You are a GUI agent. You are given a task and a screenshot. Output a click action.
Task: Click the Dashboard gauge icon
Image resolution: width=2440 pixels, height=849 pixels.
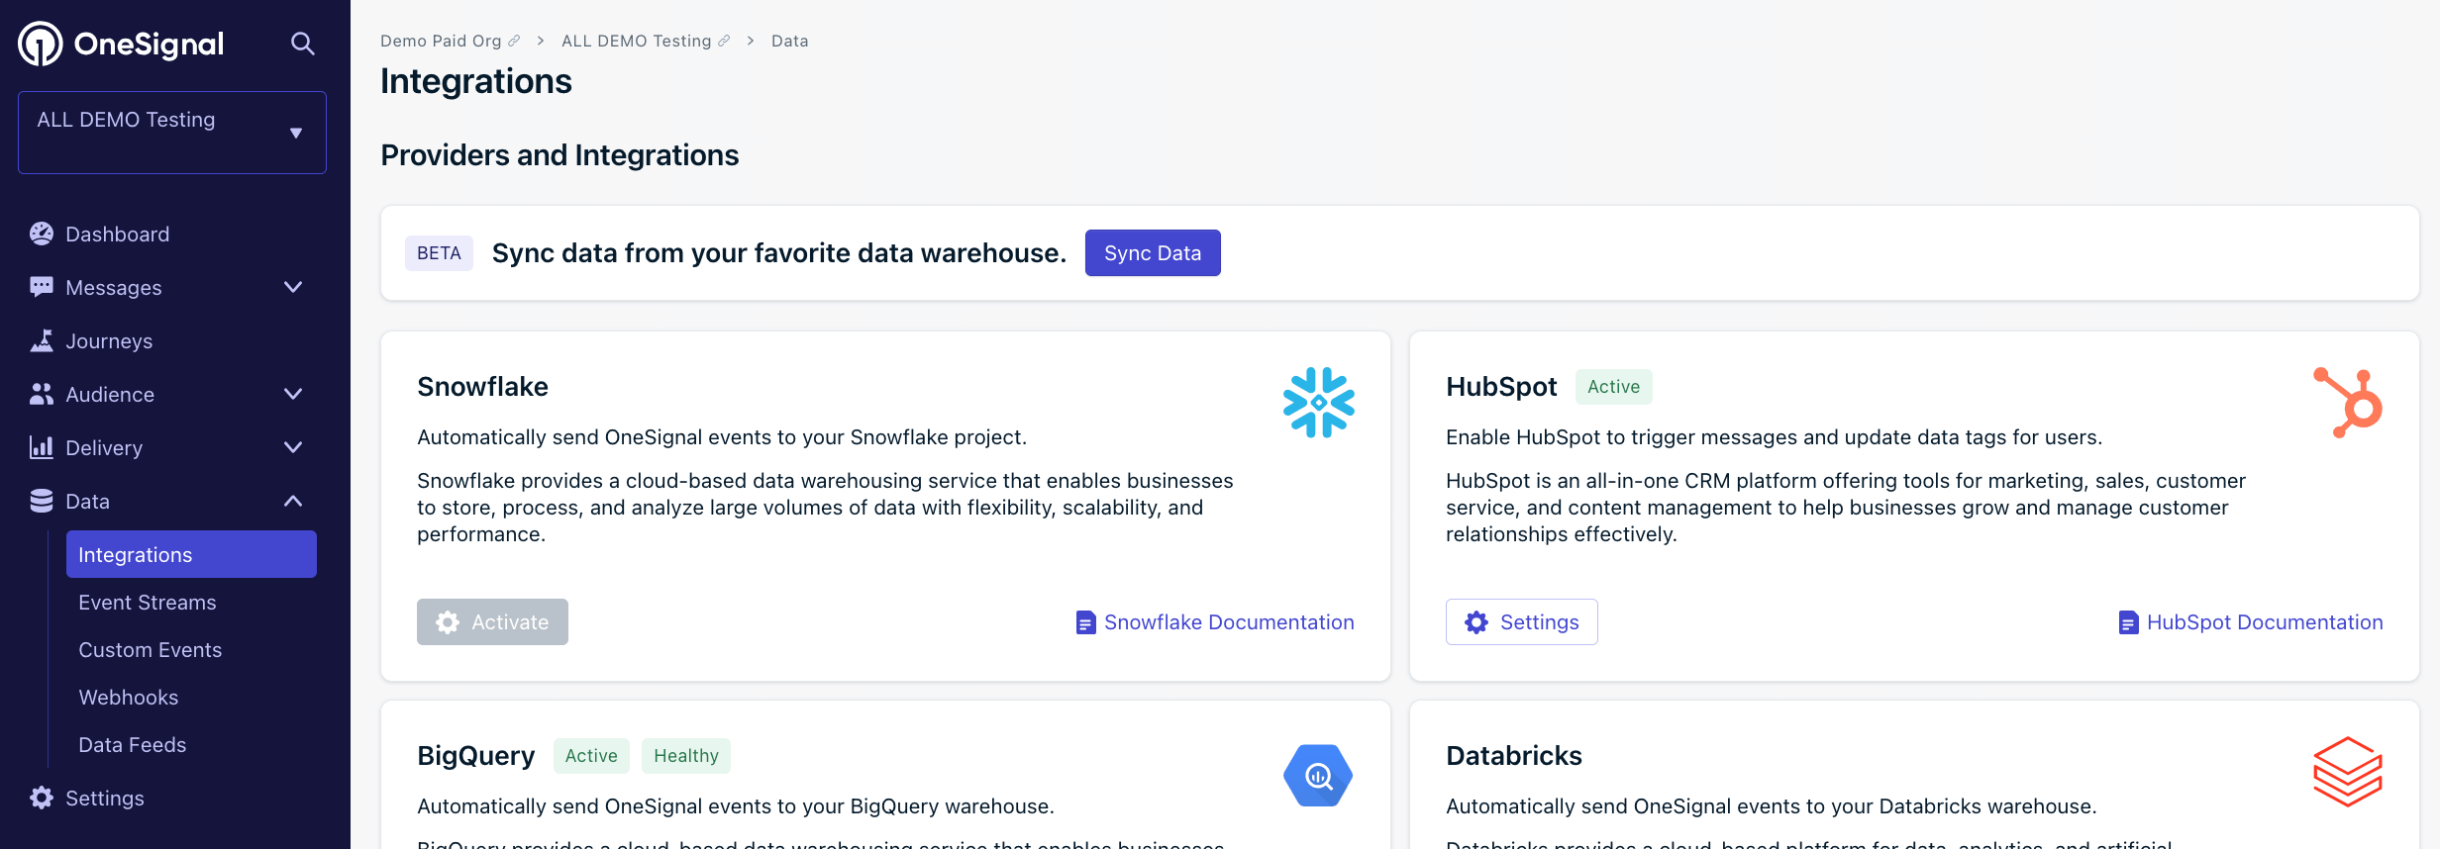(x=42, y=234)
